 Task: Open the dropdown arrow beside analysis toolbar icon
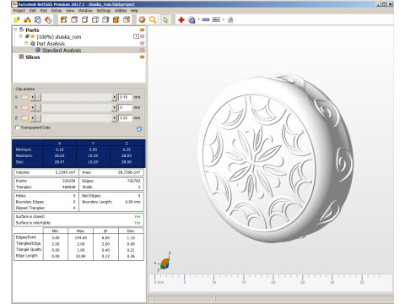pos(198,19)
